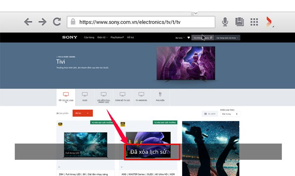Open the A9G MASTER Series OLED title
This screenshot has width=295, height=176.
coord(148,174)
